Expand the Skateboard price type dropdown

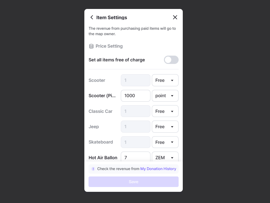(x=165, y=142)
